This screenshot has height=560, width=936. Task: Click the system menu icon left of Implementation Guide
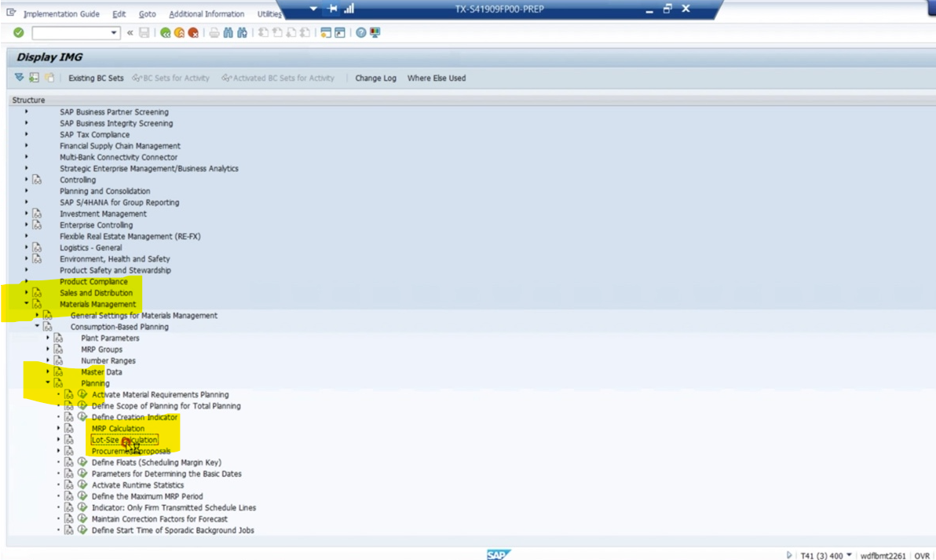[x=11, y=13]
